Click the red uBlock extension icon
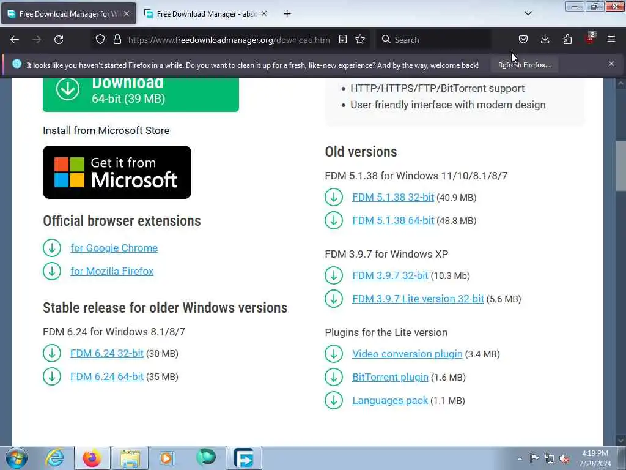The height and width of the screenshot is (470, 626). pyautogui.click(x=589, y=39)
